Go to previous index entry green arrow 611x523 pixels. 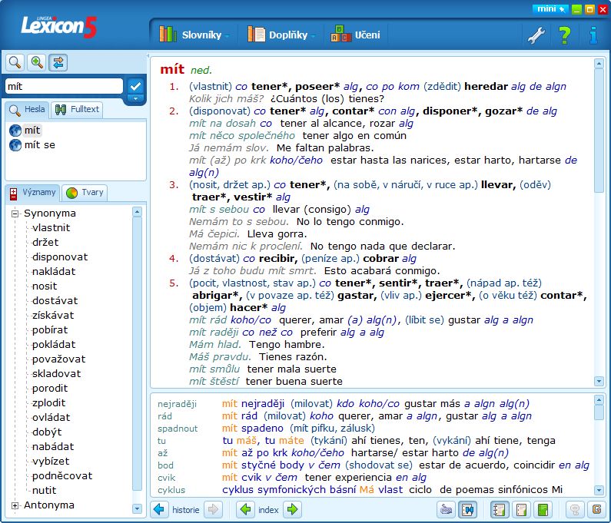tap(245, 509)
